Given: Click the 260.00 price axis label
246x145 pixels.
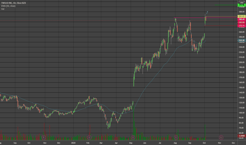Looking at the screenshot, I should pyautogui.click(x=242, y=32).
